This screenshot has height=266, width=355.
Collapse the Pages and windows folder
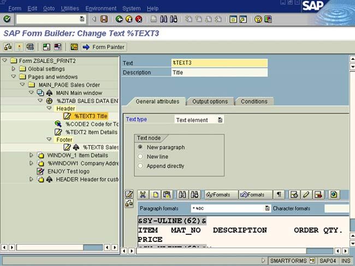[13, 76]
